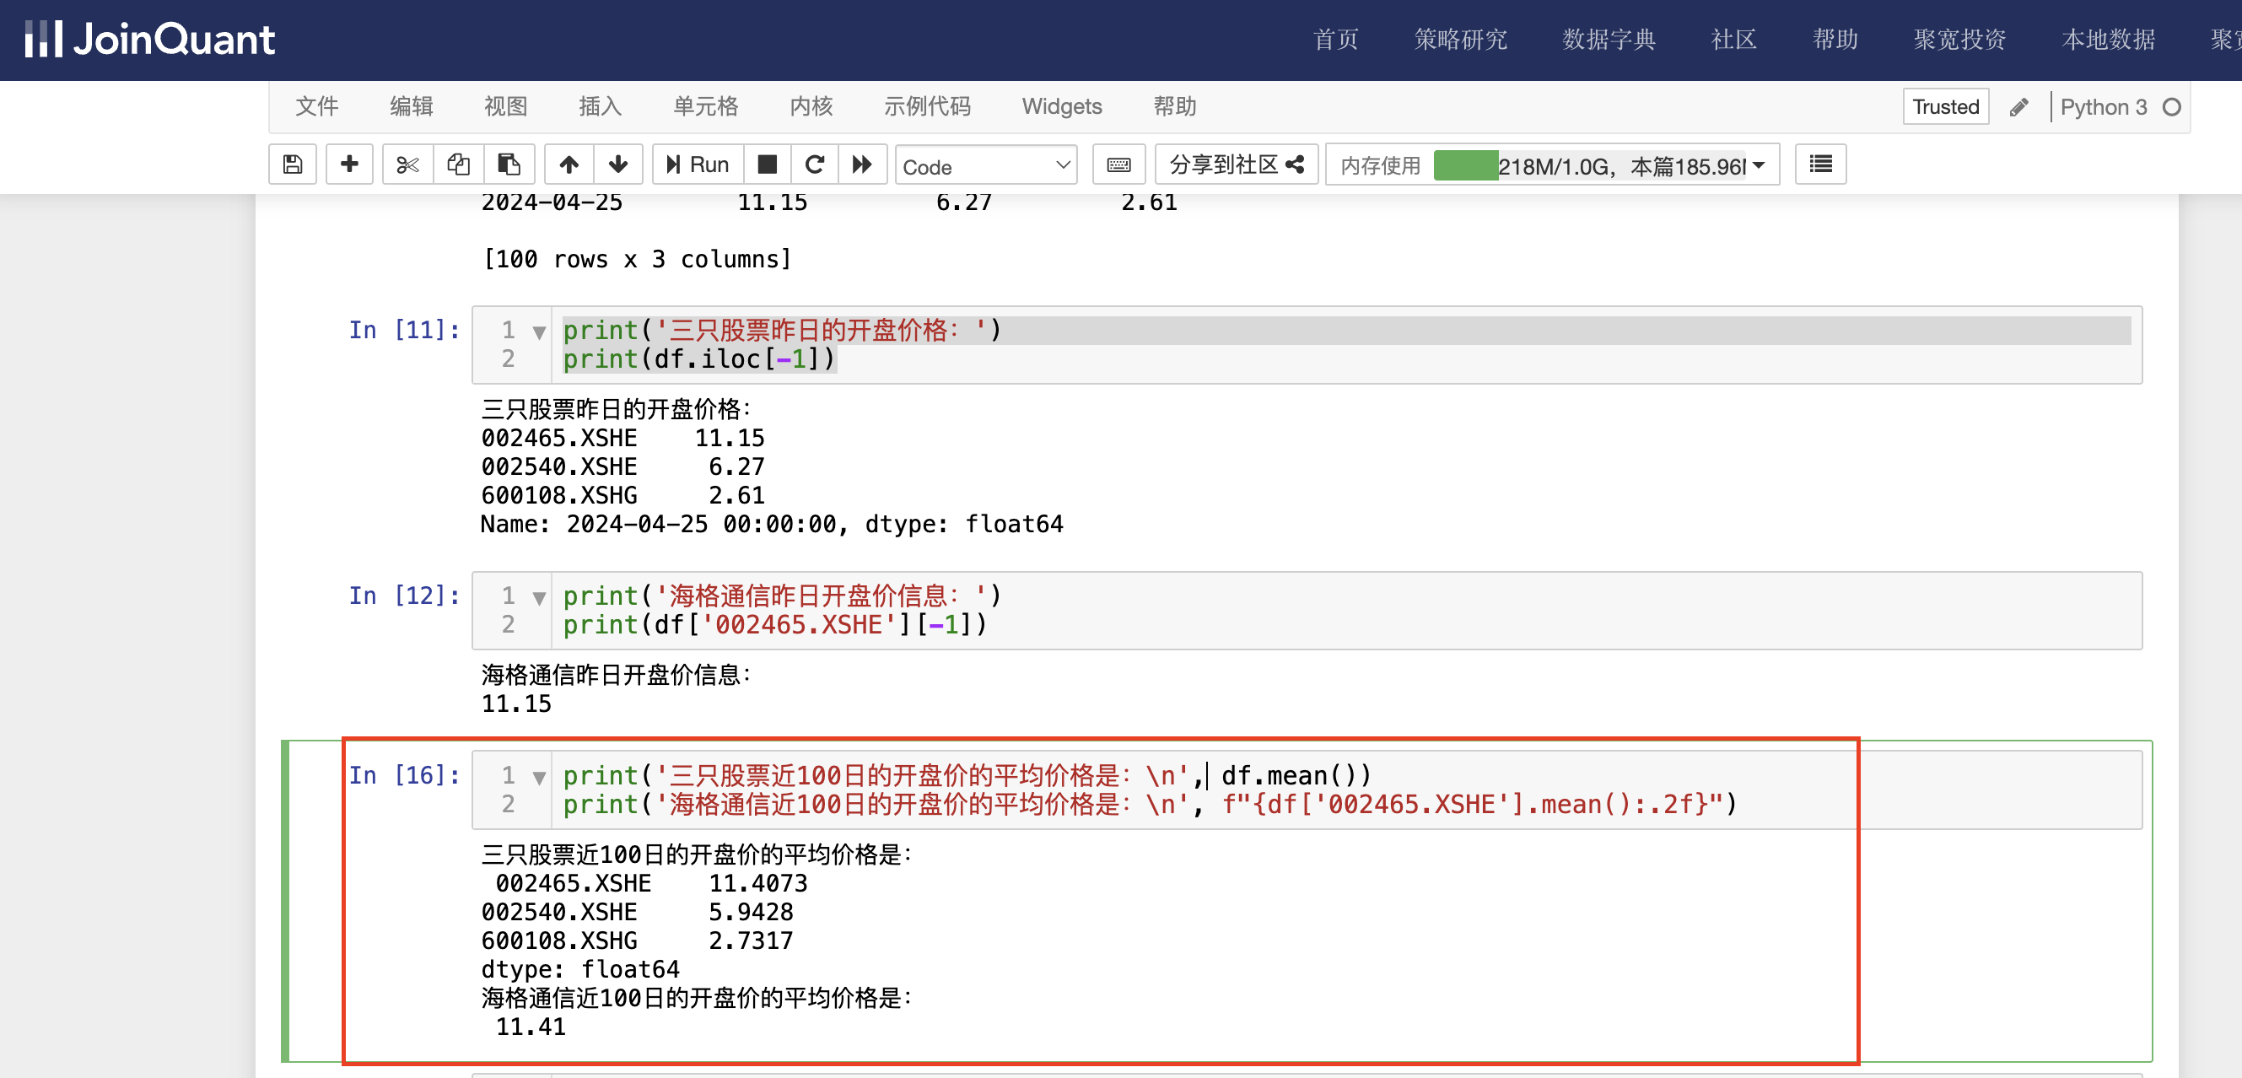Viewport: 2242px width, 1078px height.
Task: Collapse the code fold arrow in cell 16
Action: pyautogui.click(x=539, y=777)
